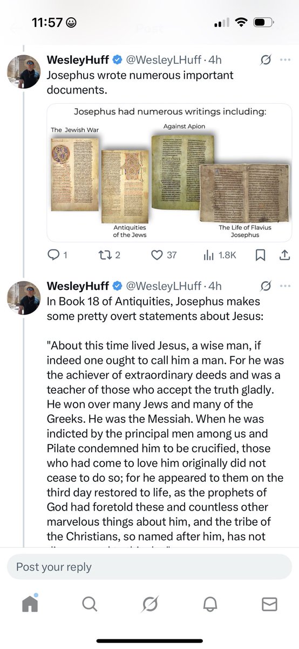Bookmark the first WesleyHuff post

[260, 255]
